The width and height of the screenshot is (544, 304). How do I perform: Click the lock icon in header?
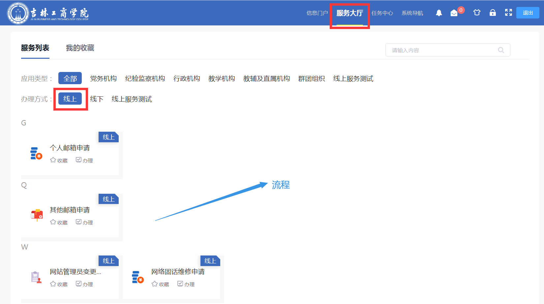[x=493, y=13]
